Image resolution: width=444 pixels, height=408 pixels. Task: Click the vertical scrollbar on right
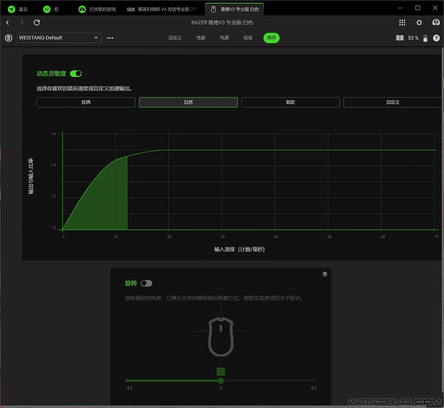click(443, 219)
